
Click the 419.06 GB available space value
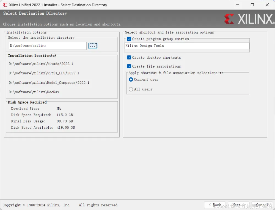pos(66,128)
